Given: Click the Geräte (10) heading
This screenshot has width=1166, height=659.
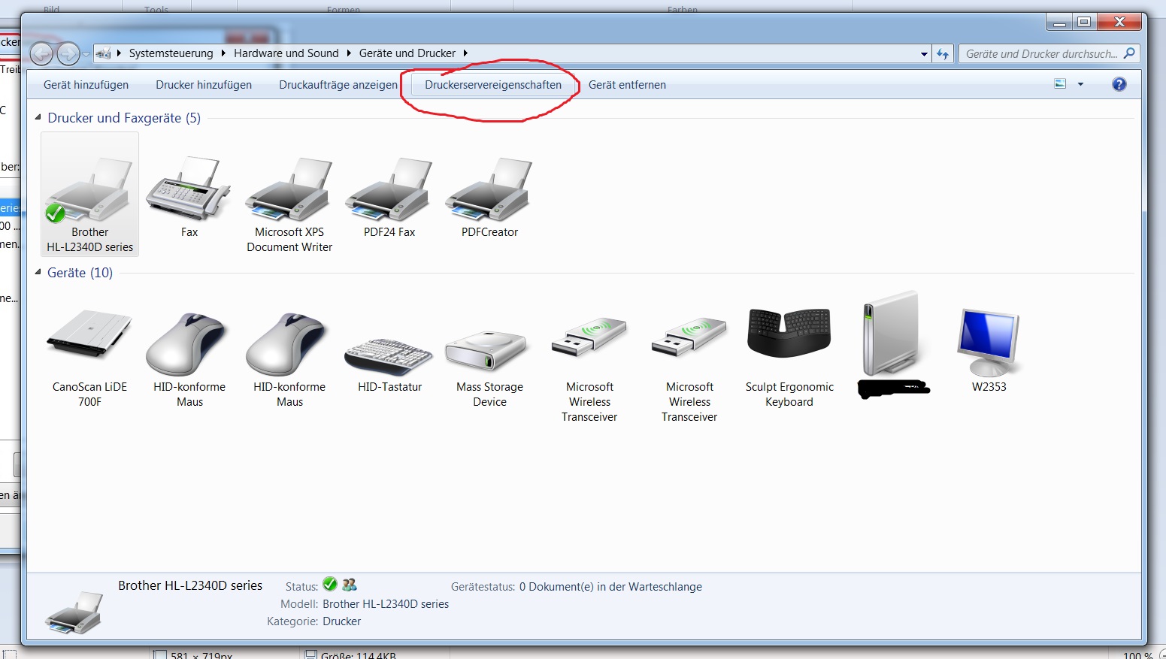Looking at the screenshot, I should tap(80, 273).
